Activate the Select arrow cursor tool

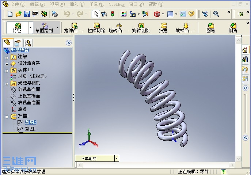click(96, 14)
